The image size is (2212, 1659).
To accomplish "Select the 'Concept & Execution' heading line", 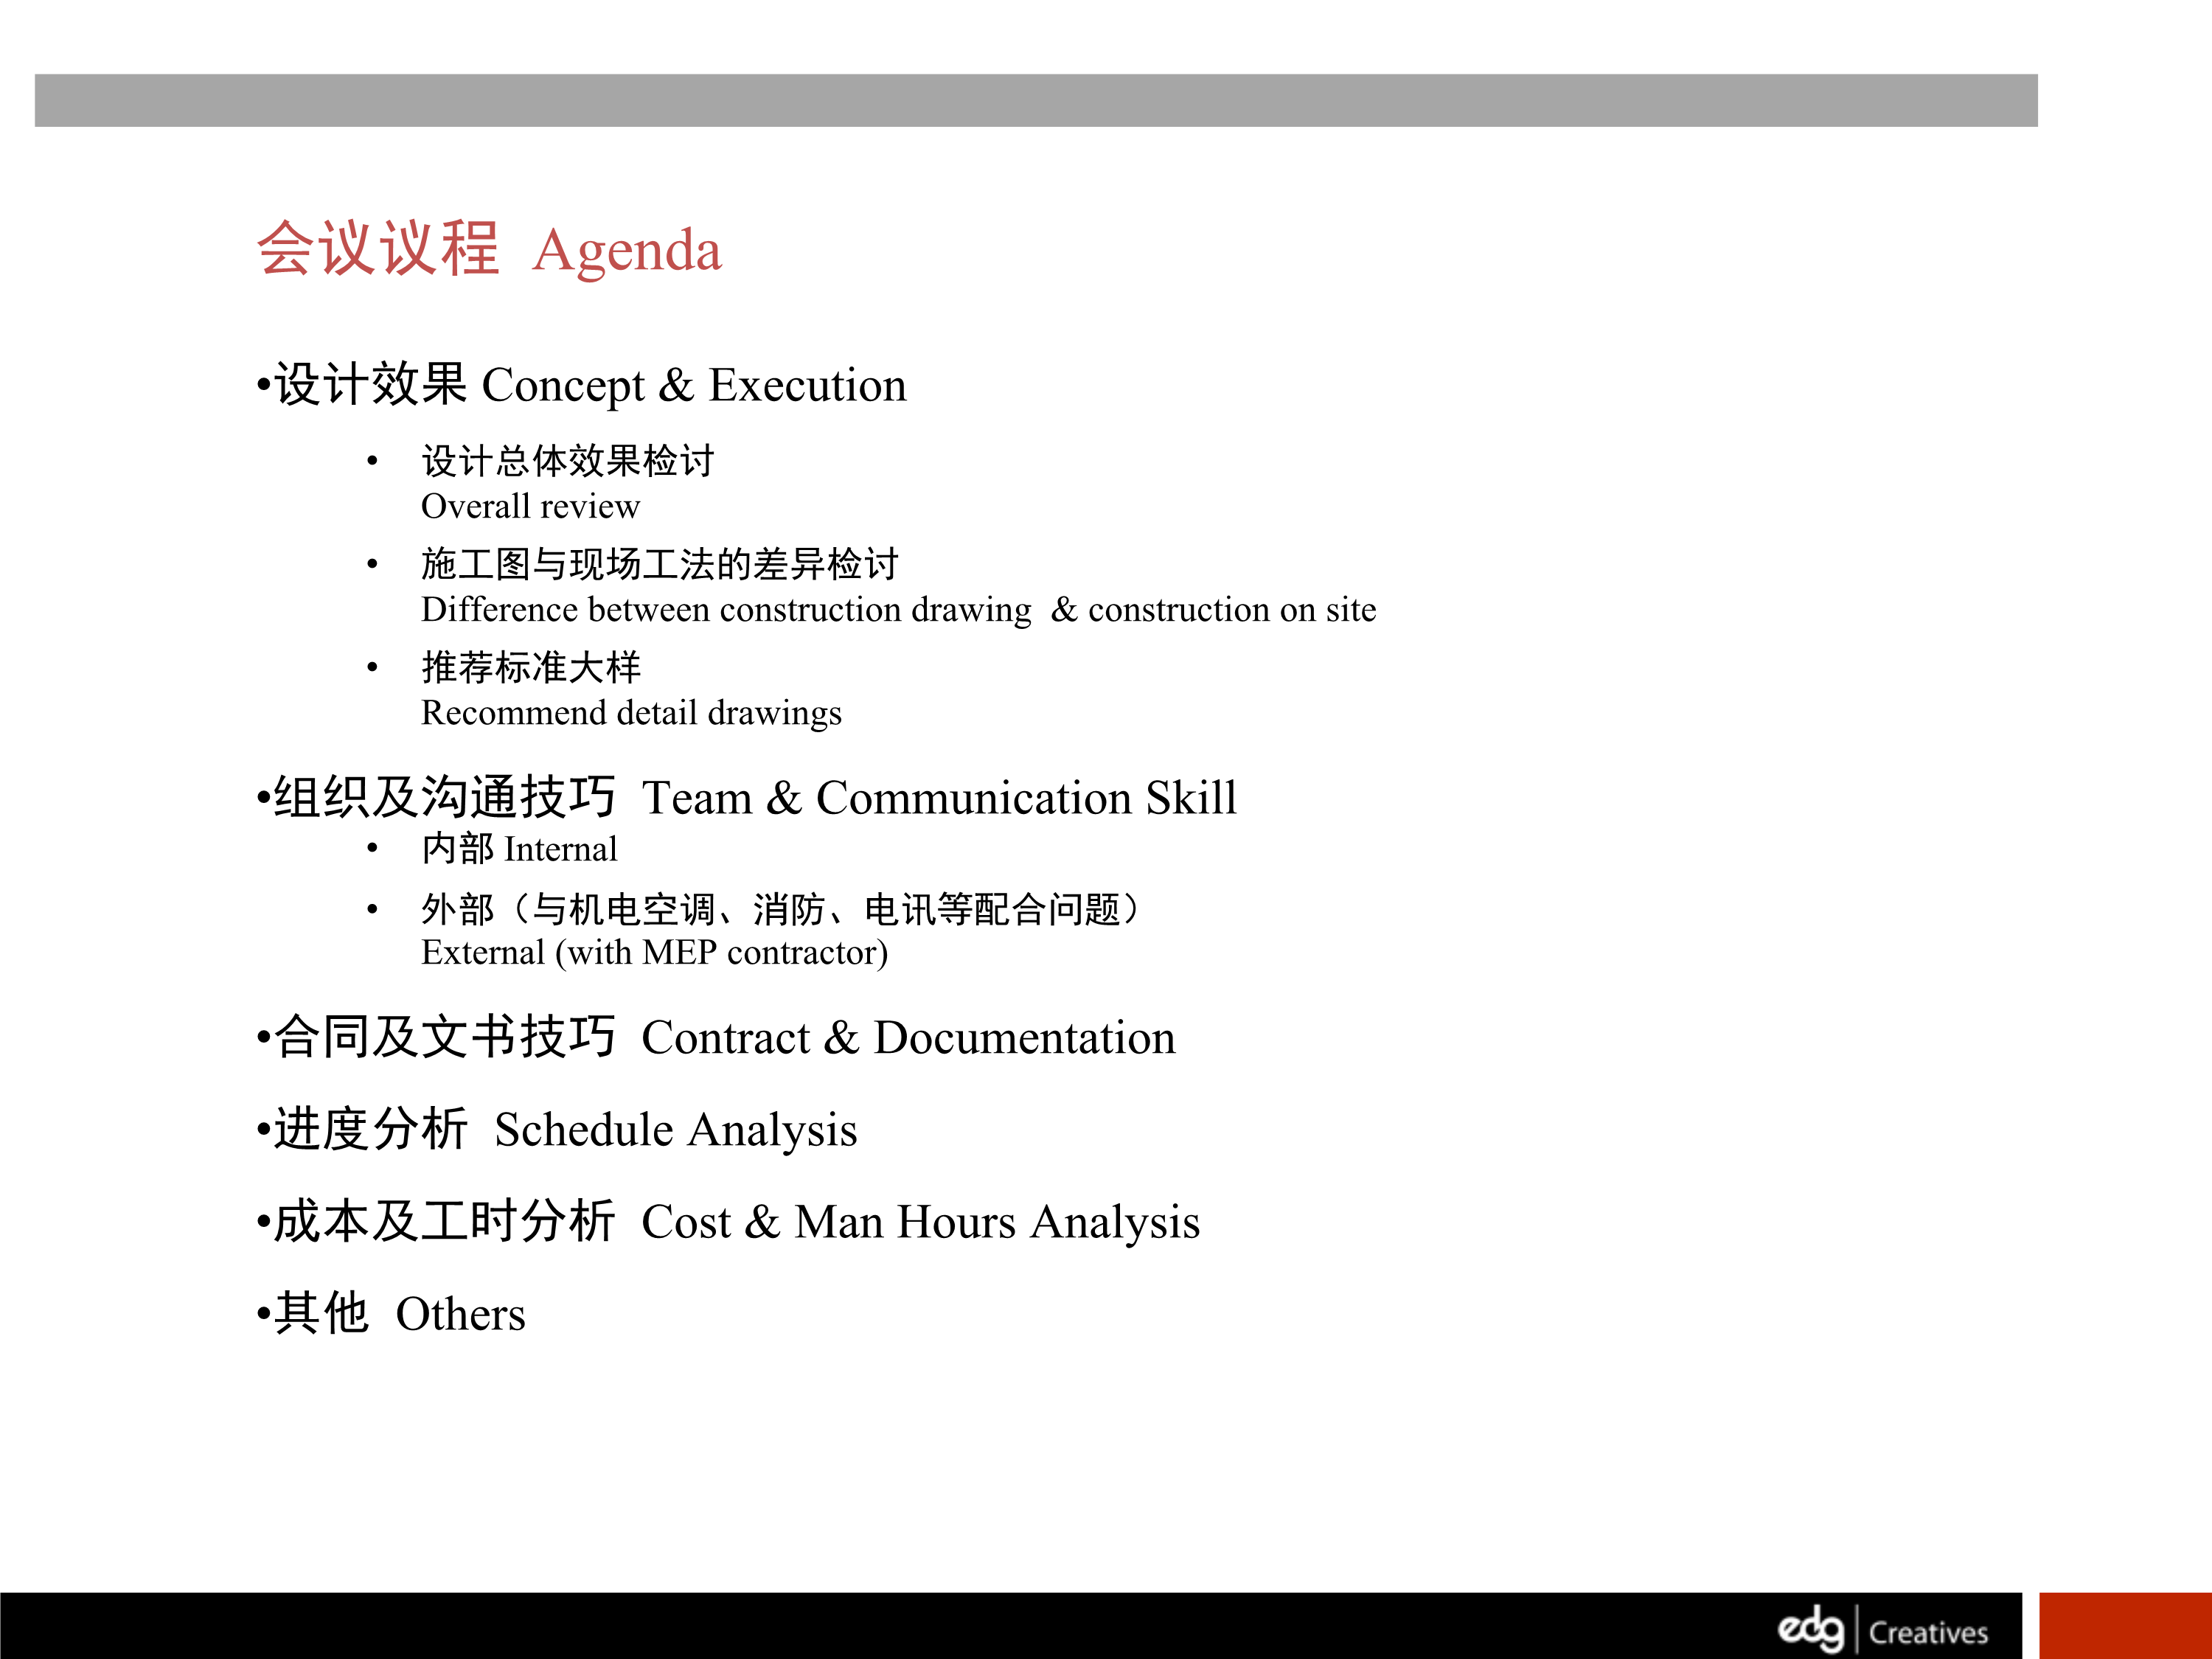I will coord(582,385).
